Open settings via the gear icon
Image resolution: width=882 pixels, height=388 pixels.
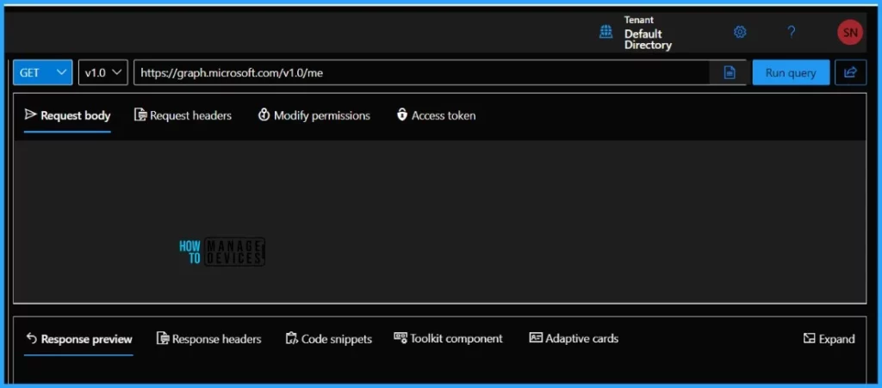(x=740, y=32)
